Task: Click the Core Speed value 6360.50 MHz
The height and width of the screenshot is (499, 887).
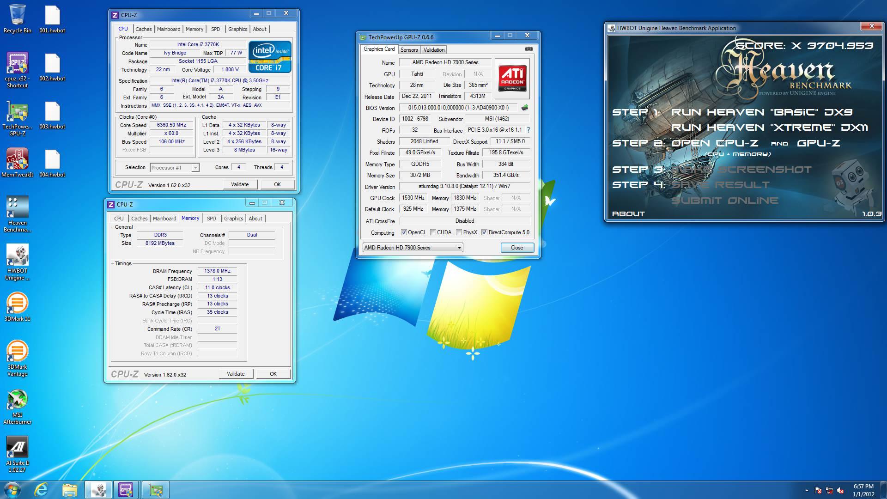Action: (x=171, y=125)
